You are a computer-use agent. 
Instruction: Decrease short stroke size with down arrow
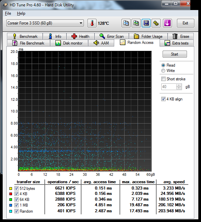coord(179,88)
